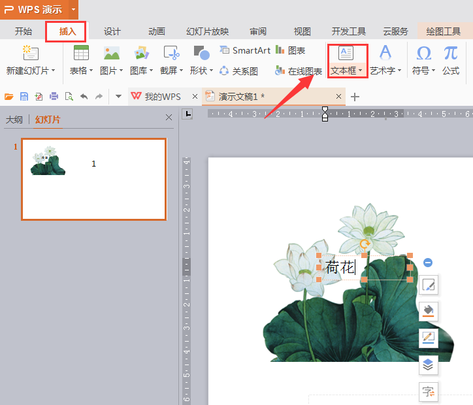
Task: Click the Picture (图片) icon
Action: click(112, 53)
